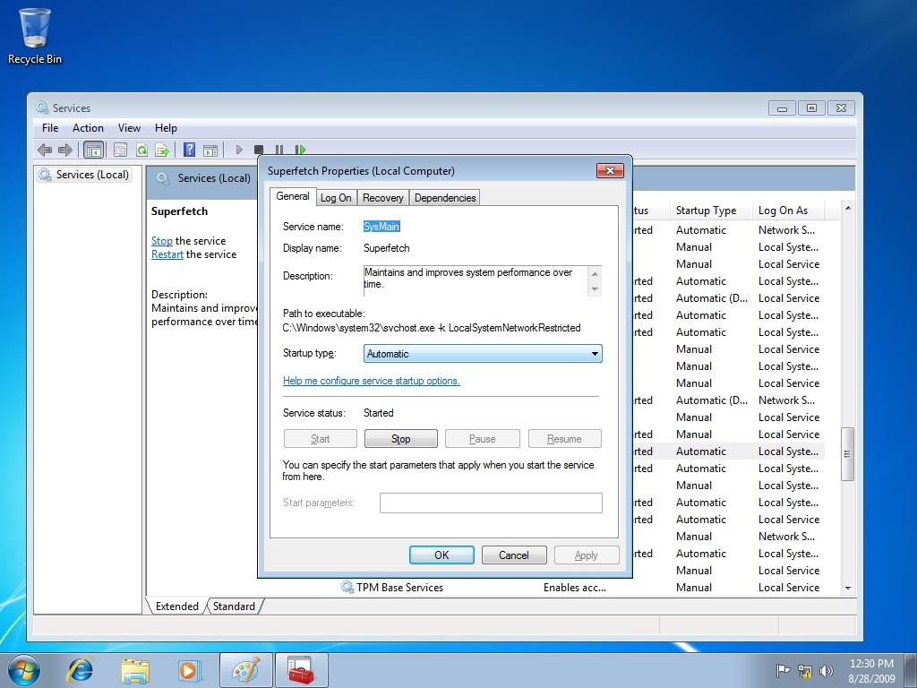Click the OK button in the dialog

pyautogui.click(x=441, y=555)
